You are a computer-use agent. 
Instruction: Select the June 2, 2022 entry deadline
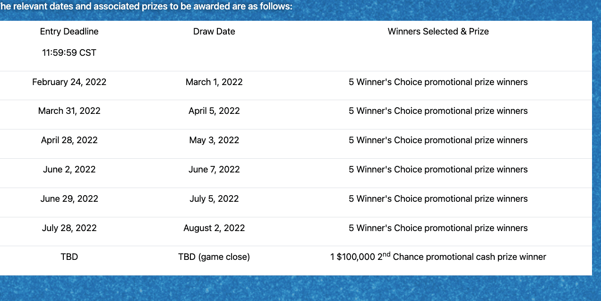(x=69, y=170)
